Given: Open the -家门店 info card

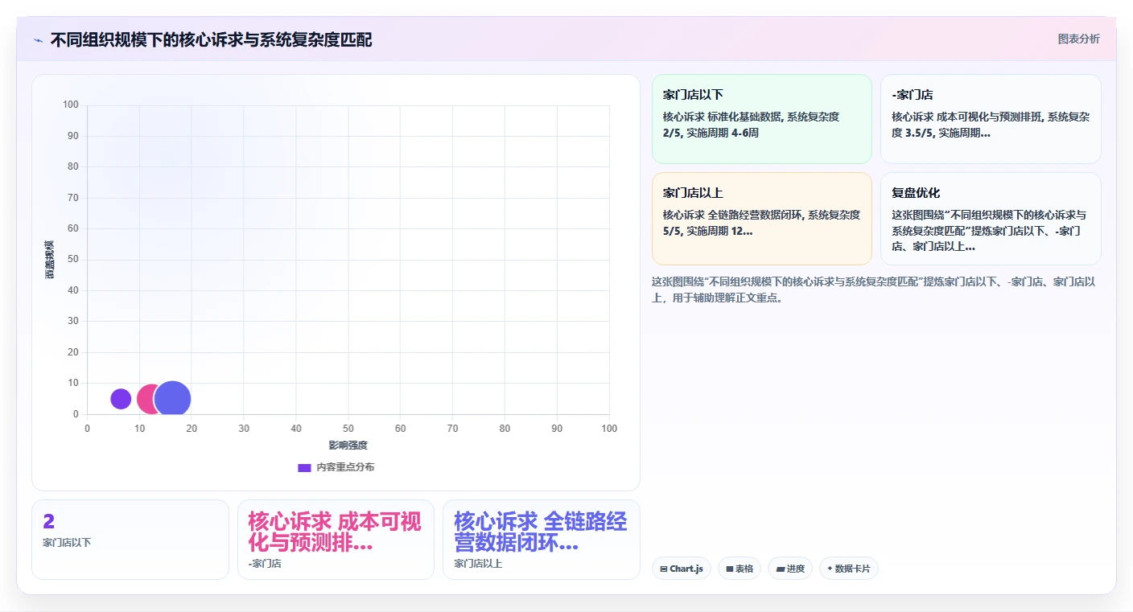Looking at the screenshot, I should (x=991, y=119).
